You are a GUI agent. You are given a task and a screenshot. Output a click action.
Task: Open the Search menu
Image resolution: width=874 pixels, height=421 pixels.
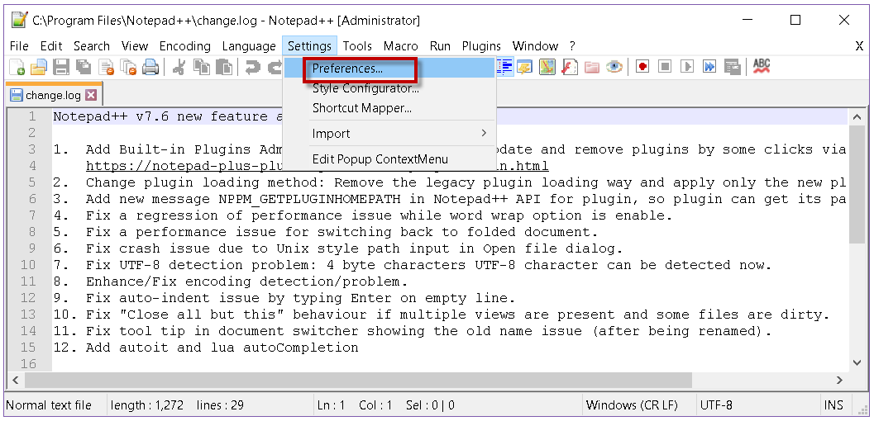(92, 46)
